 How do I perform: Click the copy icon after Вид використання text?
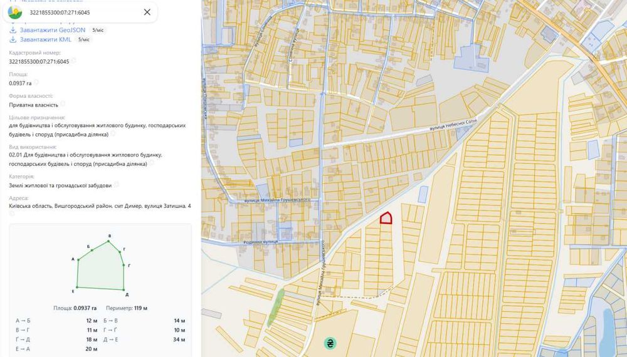(152, 163)
